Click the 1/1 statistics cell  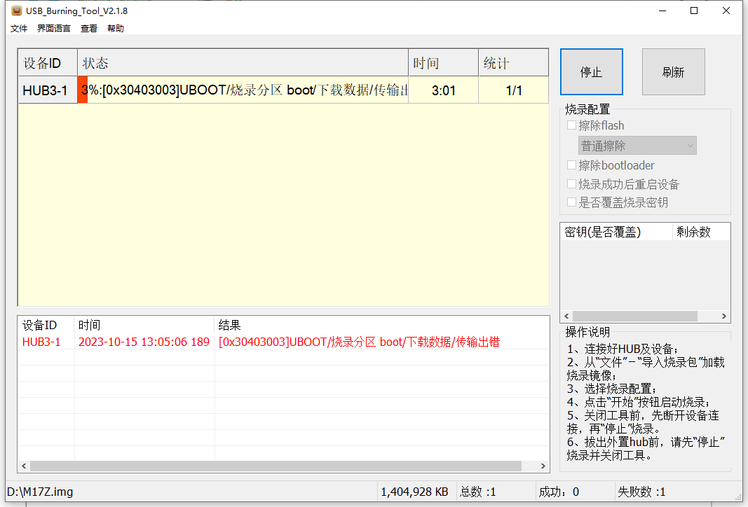(x=513, y=90)
